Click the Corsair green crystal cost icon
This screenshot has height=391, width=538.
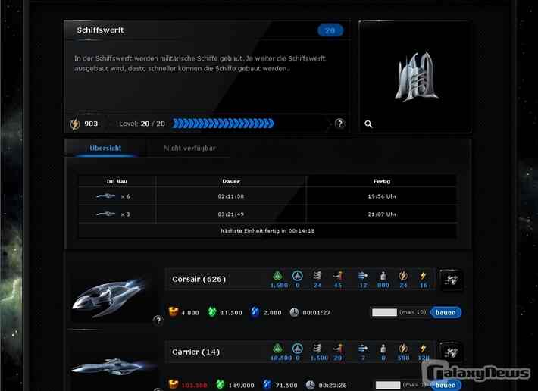tap(212, 311)
